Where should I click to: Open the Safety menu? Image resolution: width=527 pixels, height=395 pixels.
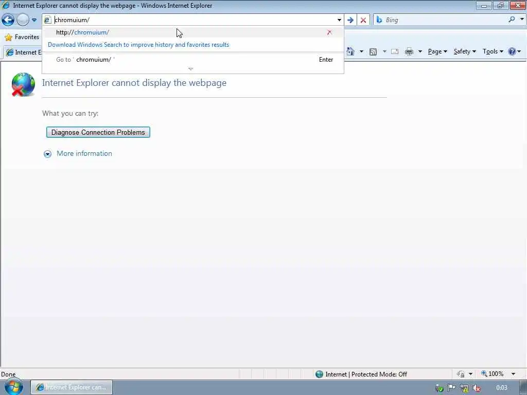click(x=465, y=51)
